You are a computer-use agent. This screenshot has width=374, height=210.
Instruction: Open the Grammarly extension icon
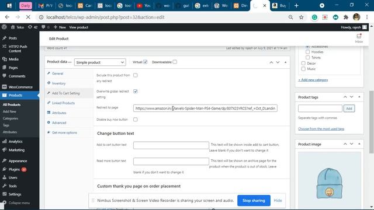coord(314,17)
